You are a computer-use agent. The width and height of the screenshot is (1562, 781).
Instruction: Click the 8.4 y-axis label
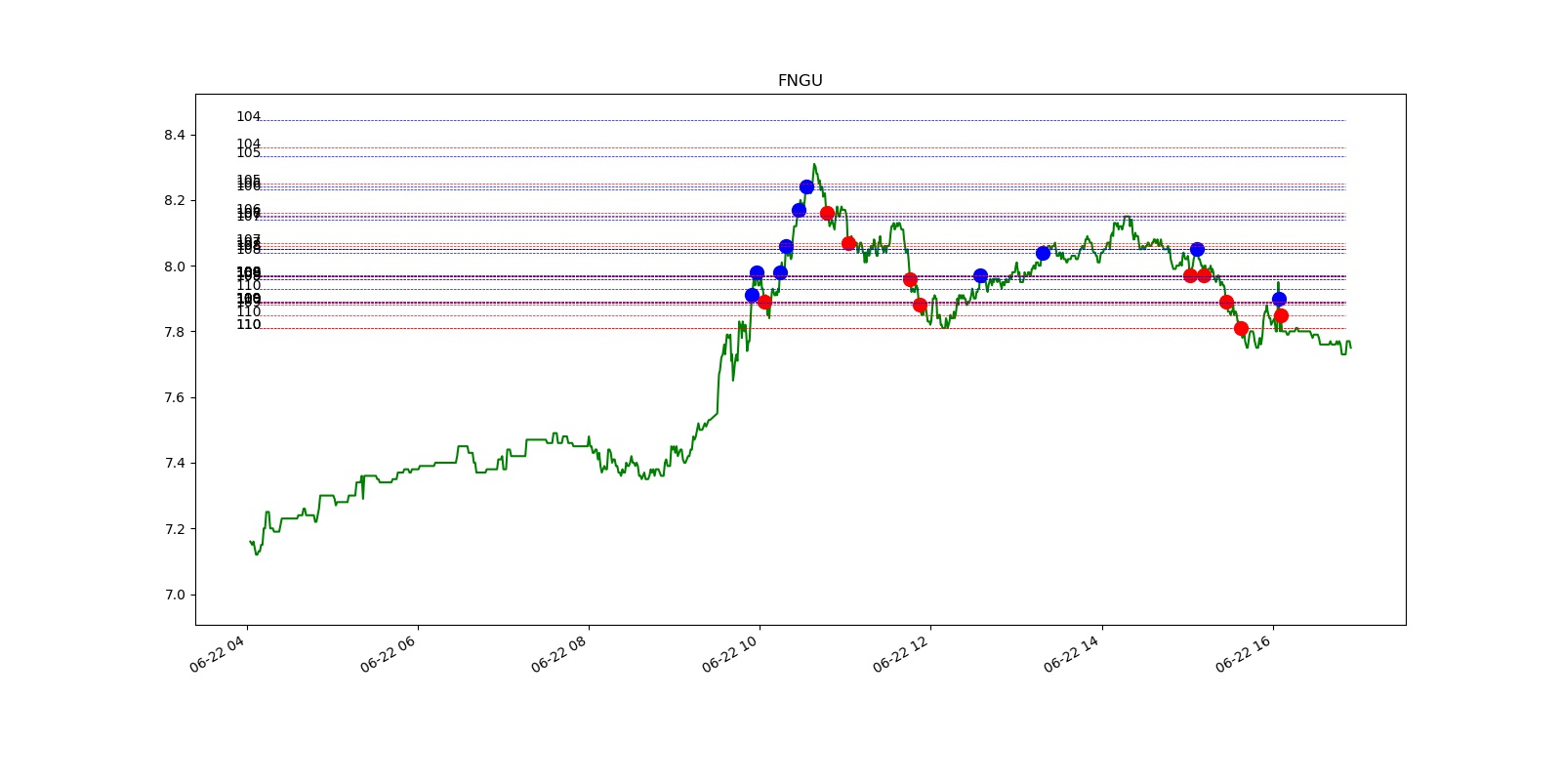coord(175,135)
